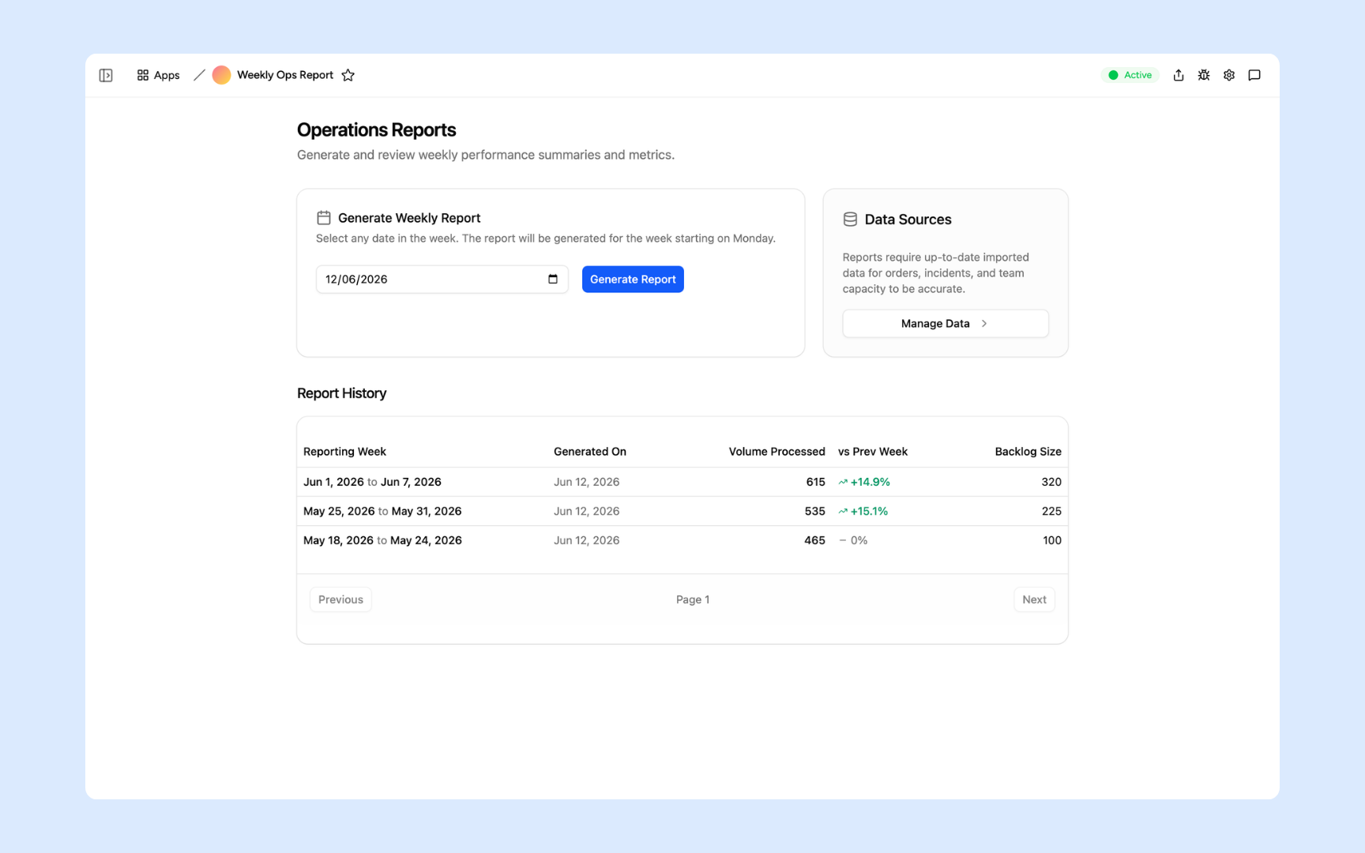
Task: Open the comments chat icon
Action: pos(1254,75)
